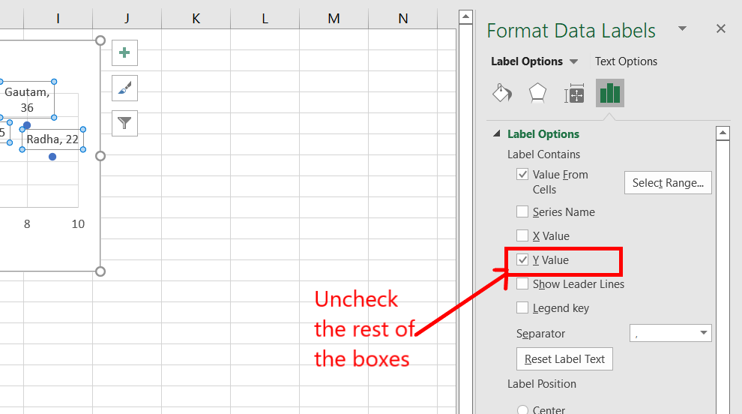Select the Effects pentagon icon
The width and height of the screenshot is (742, 414).
click(537, 93)
